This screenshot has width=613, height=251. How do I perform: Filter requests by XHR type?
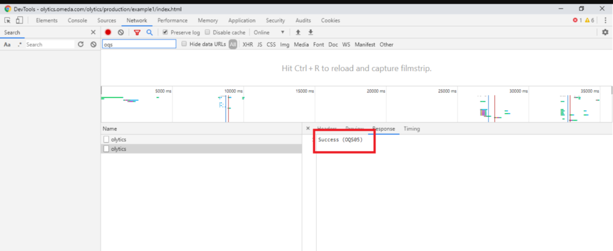[247, 44]
